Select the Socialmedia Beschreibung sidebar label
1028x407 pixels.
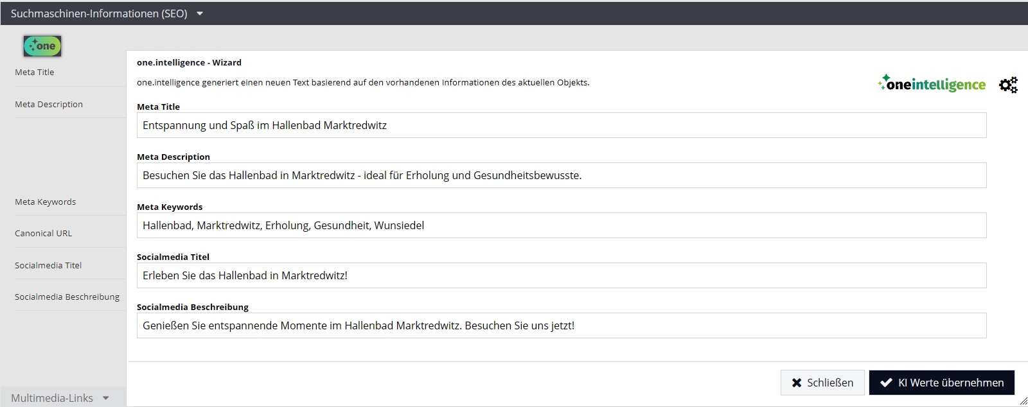click(67, 297)
